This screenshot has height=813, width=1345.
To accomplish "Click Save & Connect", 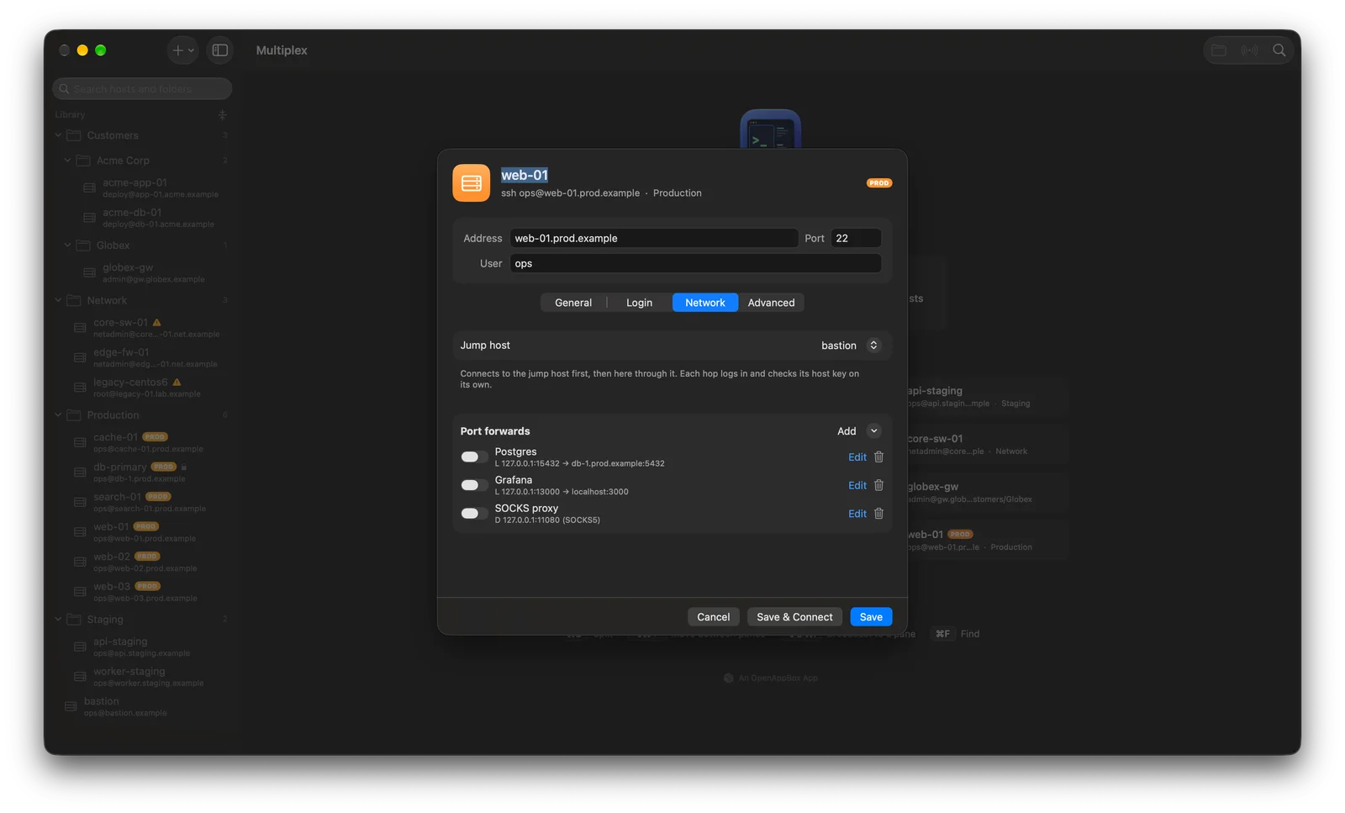I will [x=794, y=617].
